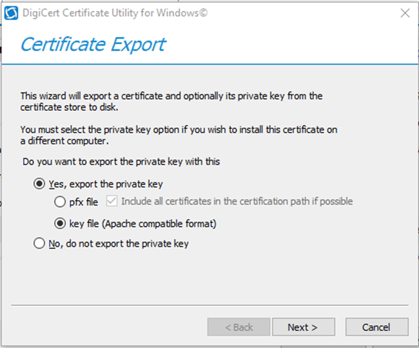Viewport: 419px width, 348px height.
Task: Click the Cancel button
Action: coord(377,327)
